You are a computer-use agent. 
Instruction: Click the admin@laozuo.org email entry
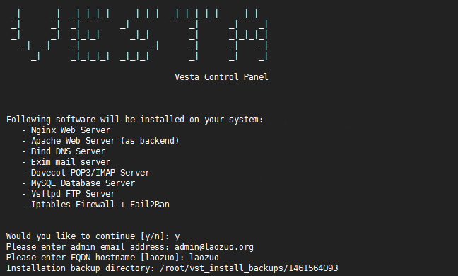point(214,247)
